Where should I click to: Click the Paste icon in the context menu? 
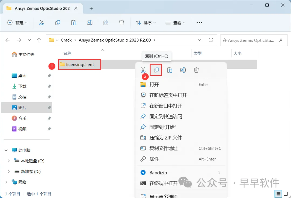(x=170, y=70)
